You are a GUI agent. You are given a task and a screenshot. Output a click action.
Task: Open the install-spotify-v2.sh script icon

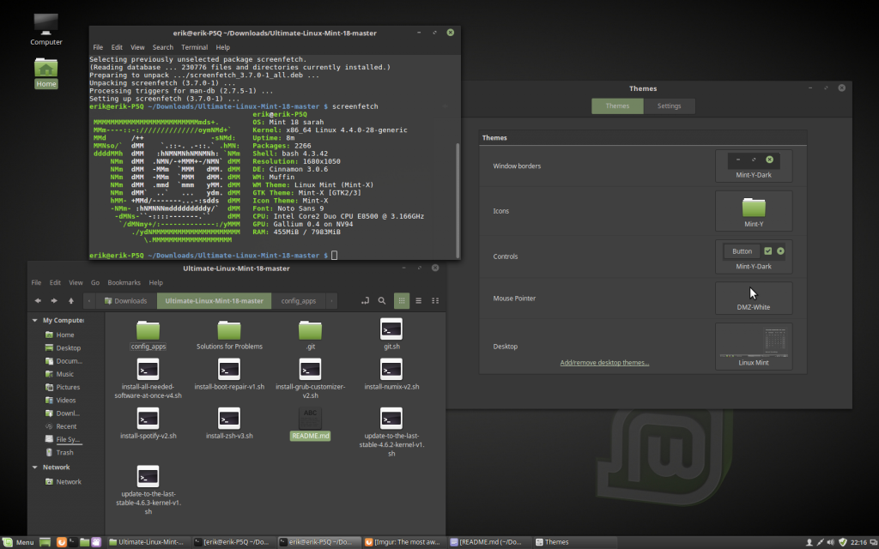tap(148, 418)
